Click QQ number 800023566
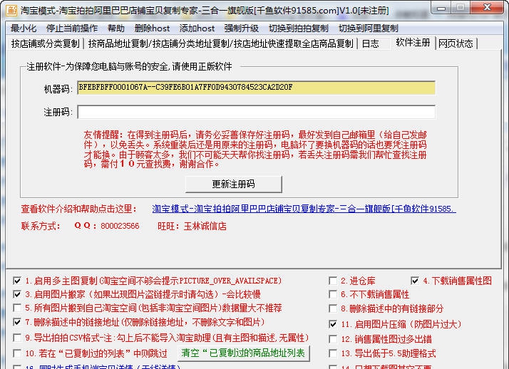This screenshot has width=509, height=369. click(x=120, y=226)
